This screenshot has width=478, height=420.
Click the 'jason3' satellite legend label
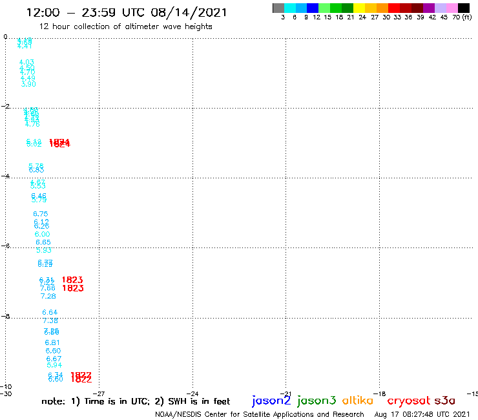point(317,401)
